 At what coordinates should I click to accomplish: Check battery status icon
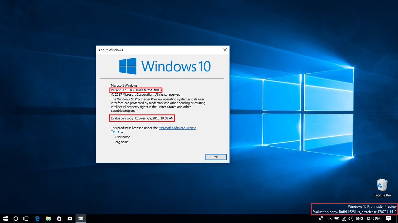click(337, 219)
